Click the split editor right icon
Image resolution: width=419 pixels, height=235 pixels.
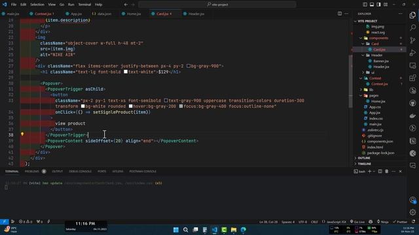click(340, 14)
